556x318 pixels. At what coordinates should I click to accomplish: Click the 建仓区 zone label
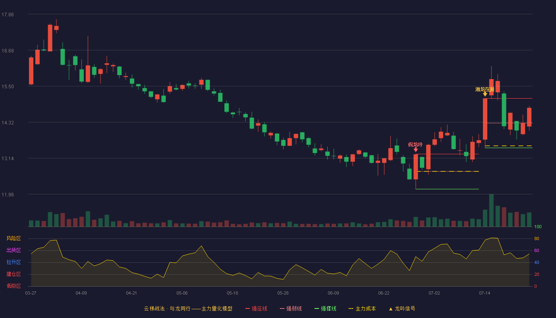tap(14, 274)
